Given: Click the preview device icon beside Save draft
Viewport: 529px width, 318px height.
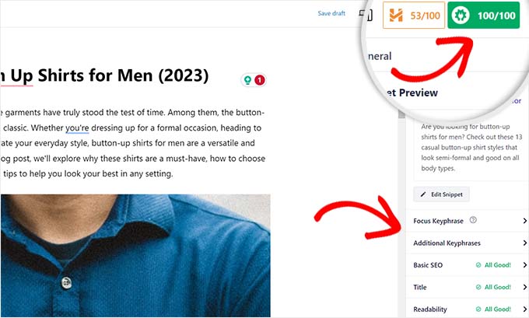Looking at the screenshot, I should point(364,14).
